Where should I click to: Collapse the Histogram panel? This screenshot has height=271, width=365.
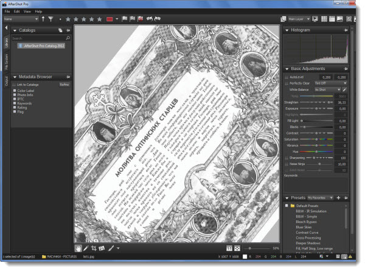(287, 30)
